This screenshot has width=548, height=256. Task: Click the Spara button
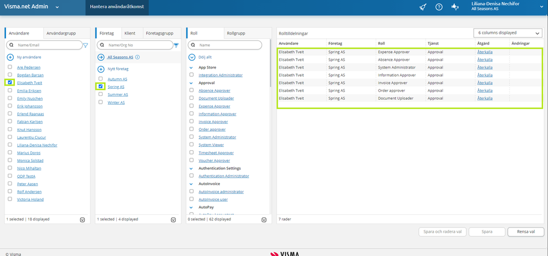pos(487,231)
